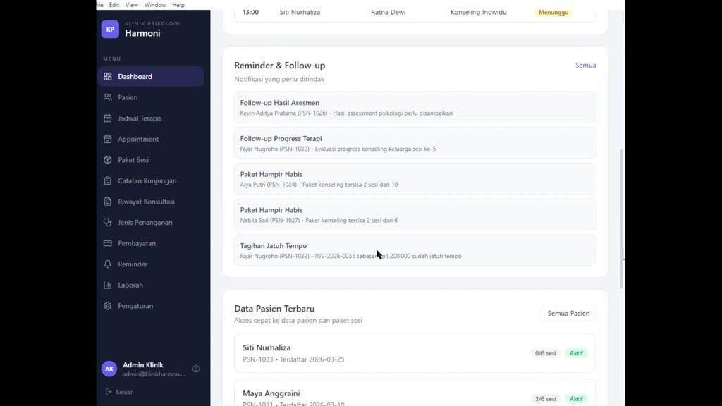Image resolution: width=722 pixels, height=406 pixels.
Task: Click the Reminder bell icon
Action: (x=108, y=264)
